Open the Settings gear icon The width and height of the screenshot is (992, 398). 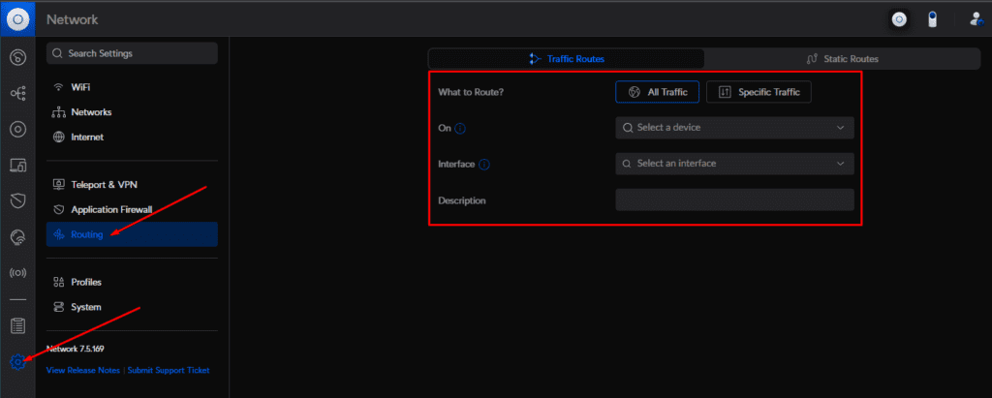[17, 362]
